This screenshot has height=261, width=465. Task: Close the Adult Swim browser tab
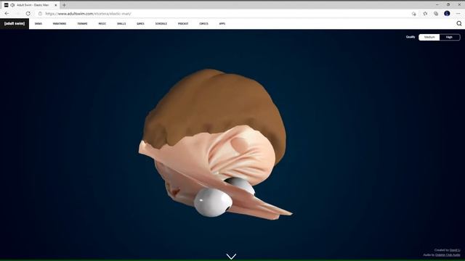(x=55, y=5)
